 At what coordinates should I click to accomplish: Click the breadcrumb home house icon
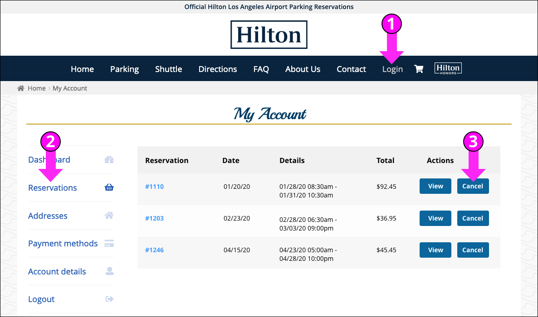point(21,88)
